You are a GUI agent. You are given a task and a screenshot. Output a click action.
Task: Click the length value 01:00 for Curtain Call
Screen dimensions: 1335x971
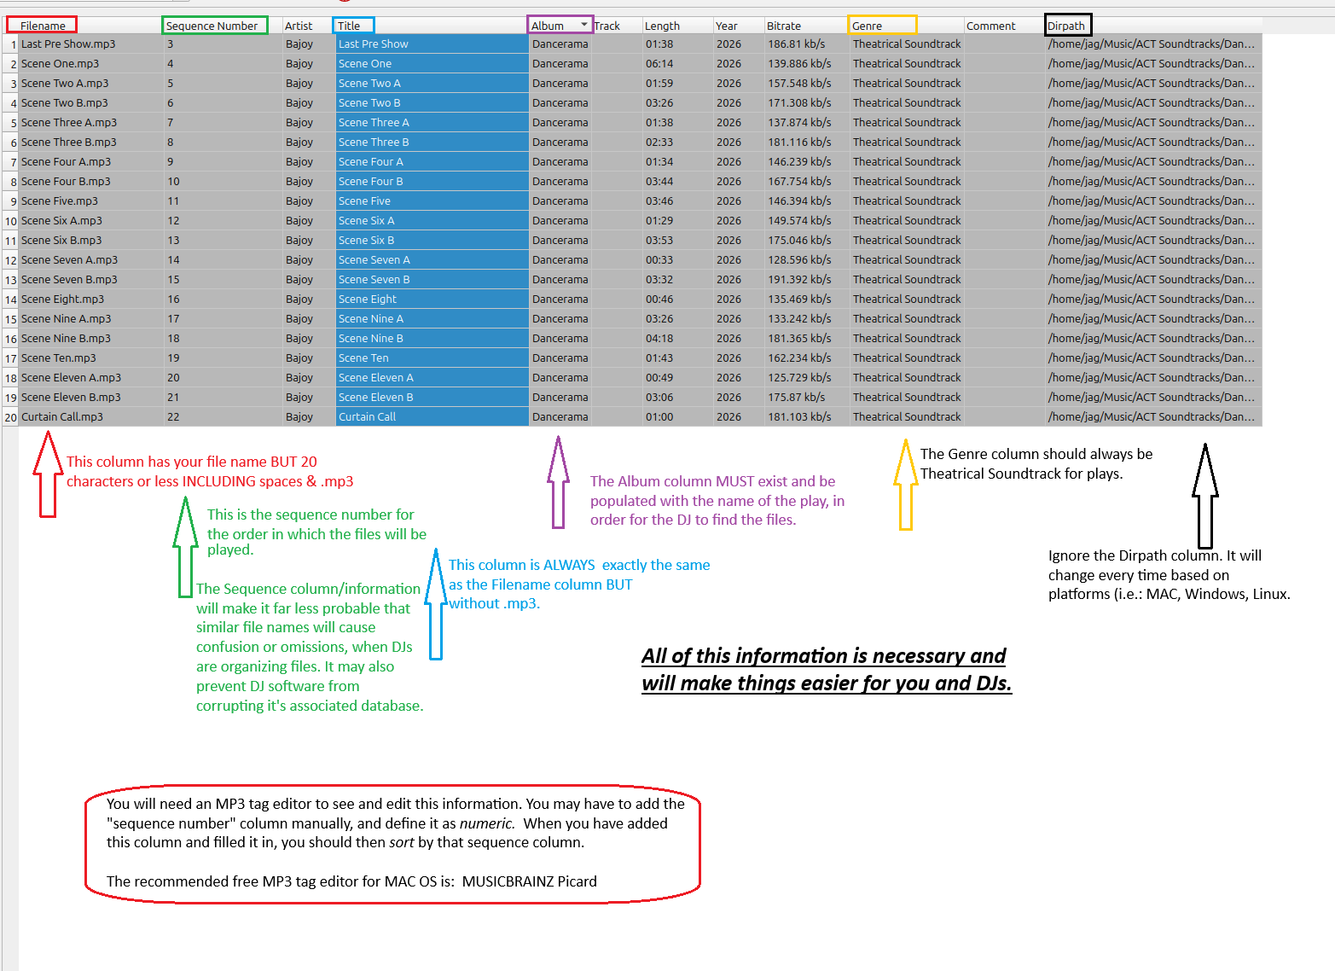(x=659, y=416)
